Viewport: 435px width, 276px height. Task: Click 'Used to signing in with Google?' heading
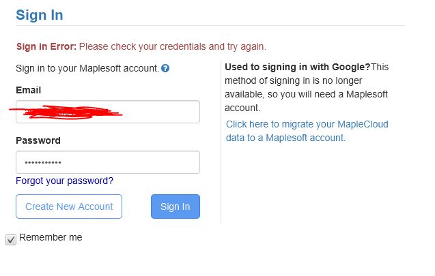[298, 67]
